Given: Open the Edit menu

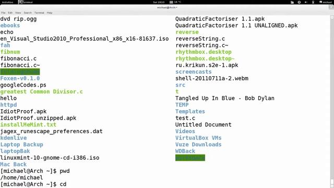Looking at the screenshot, I should [x=10, y=13].
